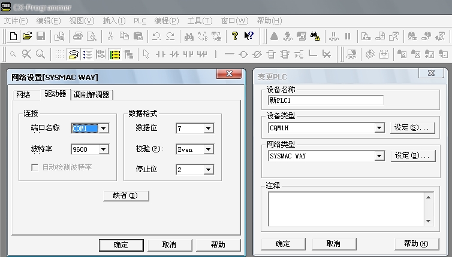The image size is (452, 257).
Task: Click the yellow question mark Help icon
Action: (x=235, y=36)
